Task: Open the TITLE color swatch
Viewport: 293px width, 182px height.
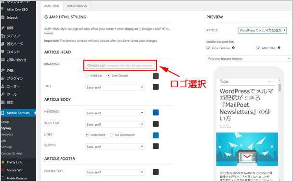Action: tap(156, 87)
